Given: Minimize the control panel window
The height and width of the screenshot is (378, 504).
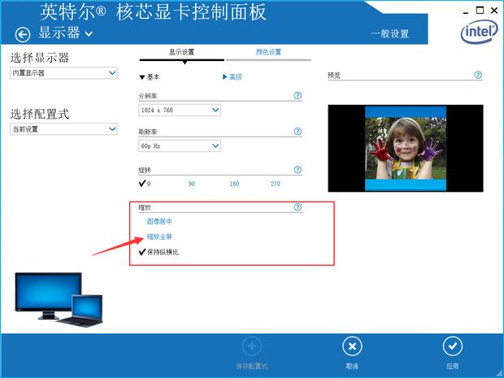Looking at the screenshot, I should [x=466, y=12].
